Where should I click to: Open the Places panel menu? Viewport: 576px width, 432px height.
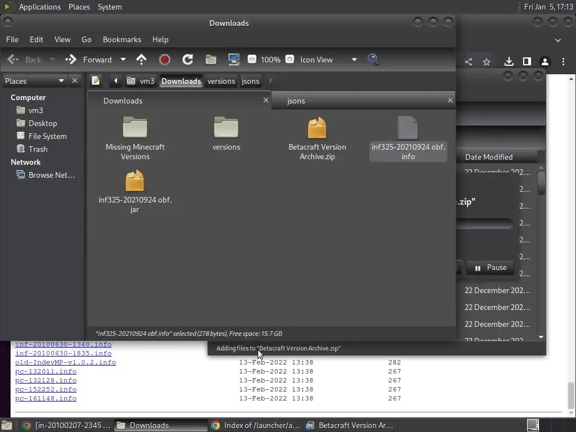[79, 7]
